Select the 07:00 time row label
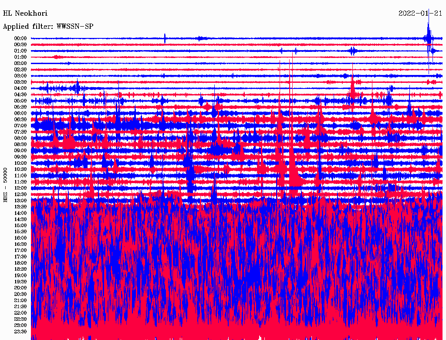The image size is (446, 340). click(20, 126)
